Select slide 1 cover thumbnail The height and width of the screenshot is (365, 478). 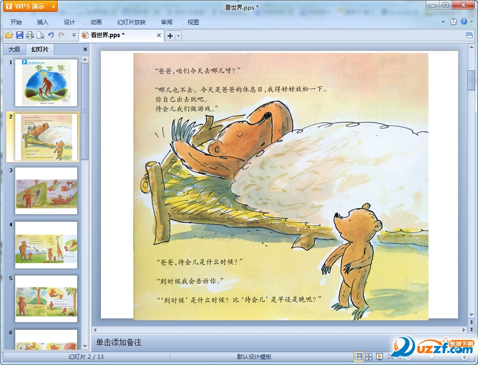(x=46, y=83)
